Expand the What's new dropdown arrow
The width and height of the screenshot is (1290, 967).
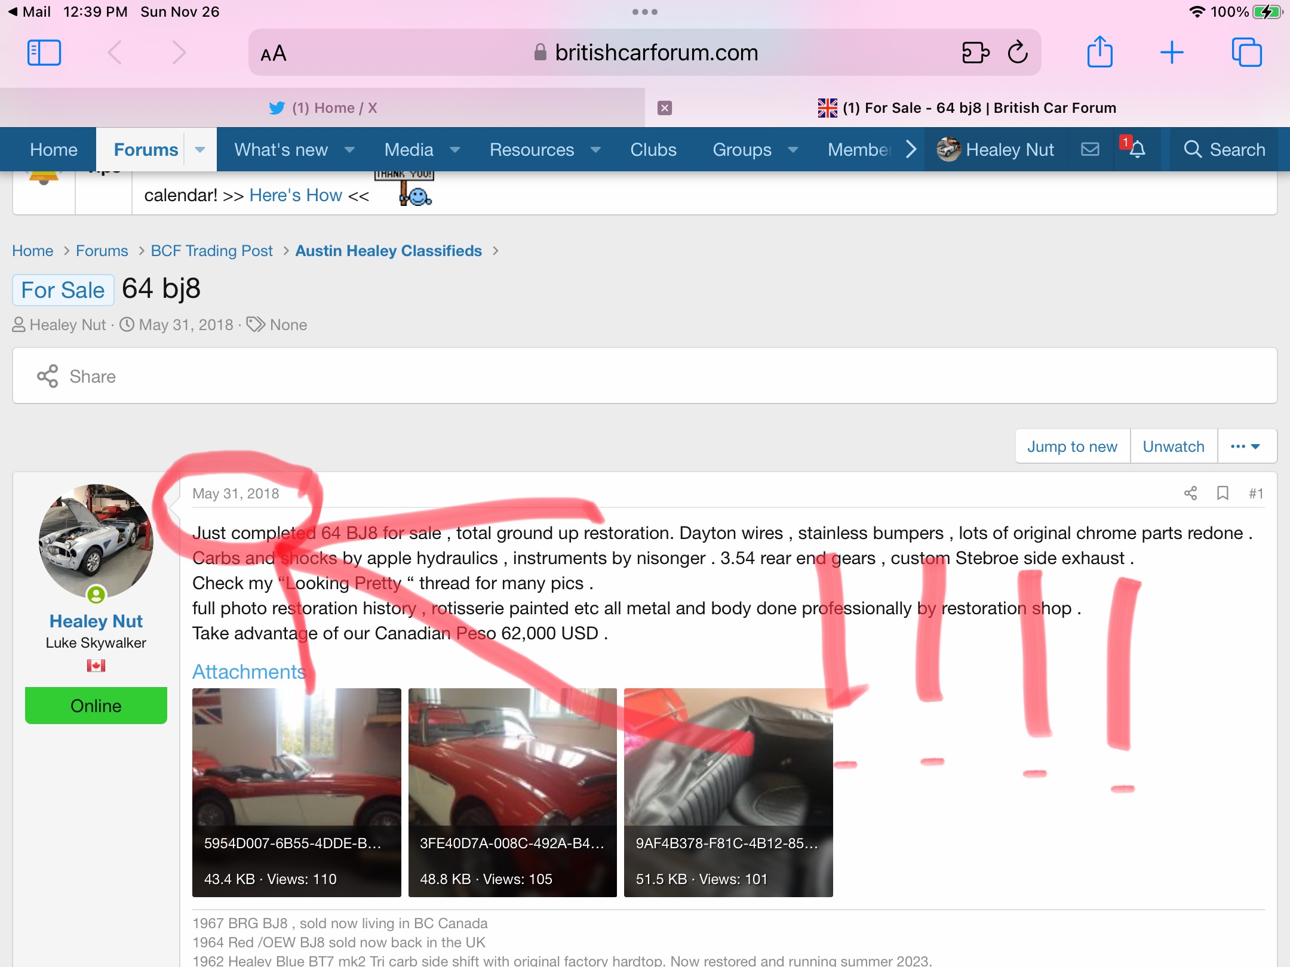tap(350, 149)
